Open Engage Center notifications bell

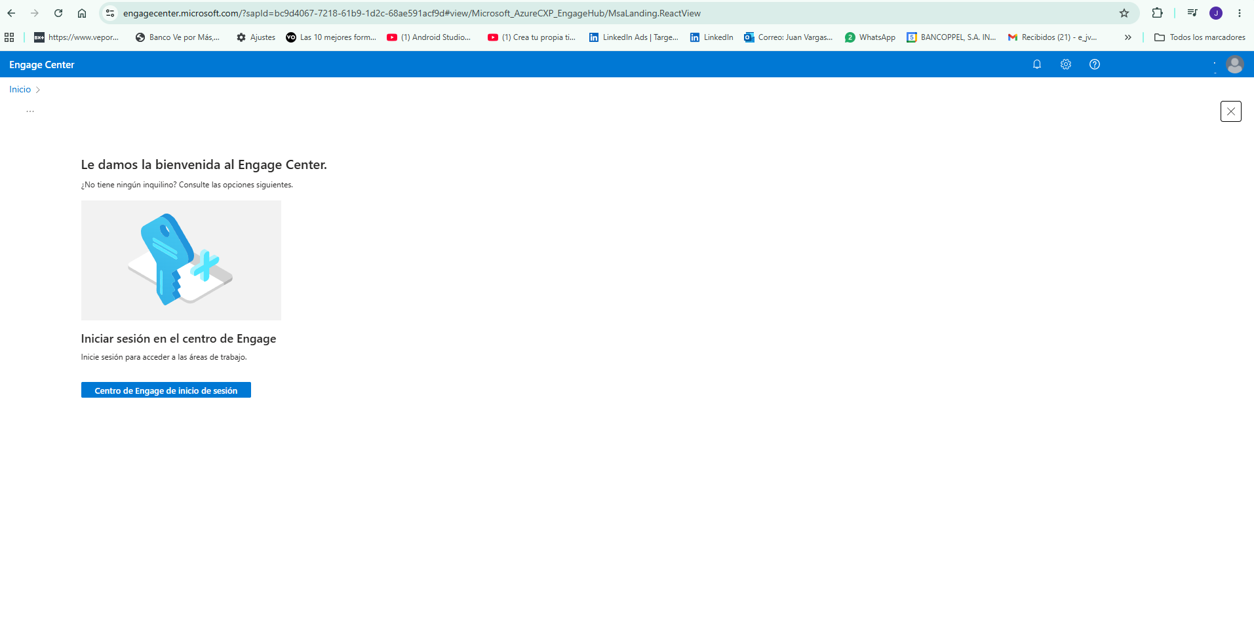tap(1037, 64)
